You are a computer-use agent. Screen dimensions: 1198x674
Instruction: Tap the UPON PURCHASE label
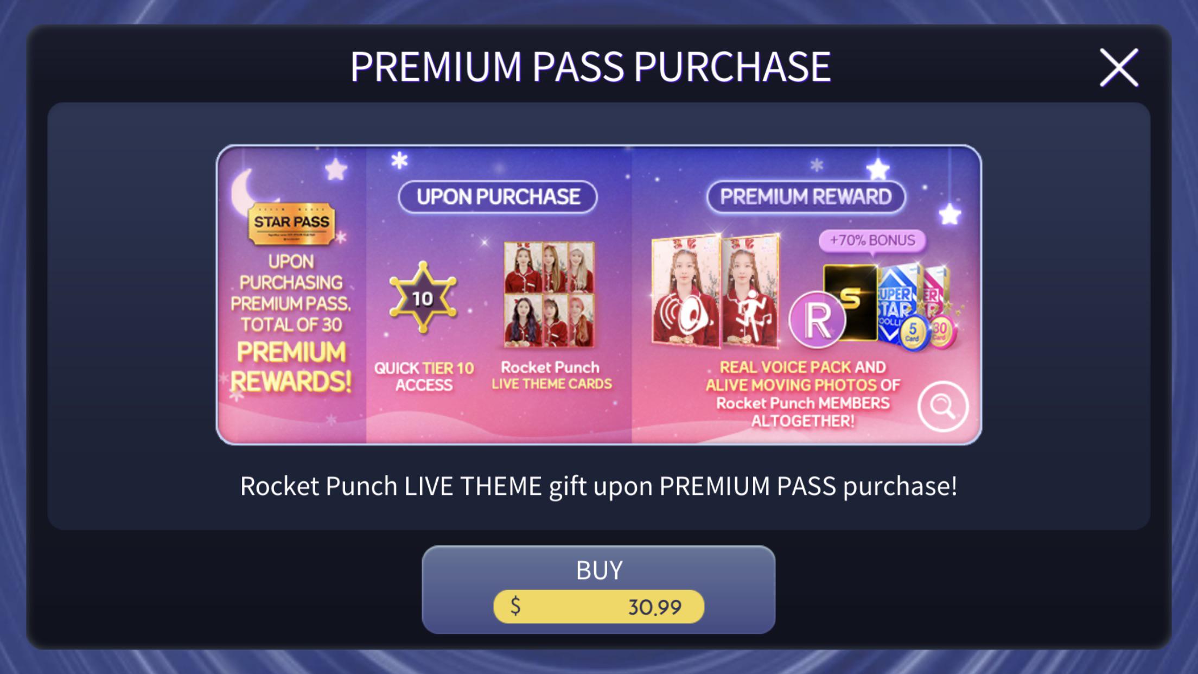(498, 196)
